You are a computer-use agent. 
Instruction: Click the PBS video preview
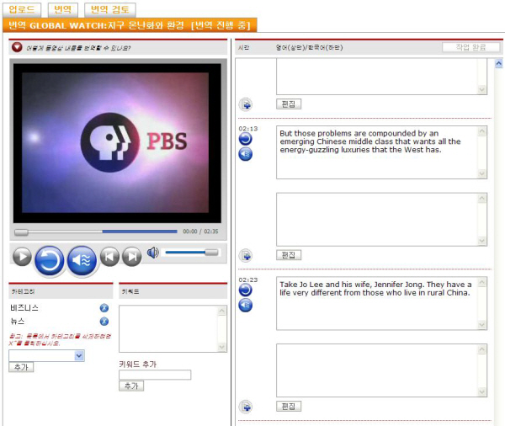(117, 143)
